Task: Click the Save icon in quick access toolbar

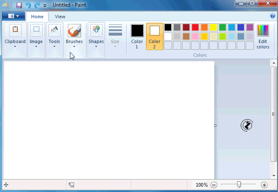Action: 19,5
